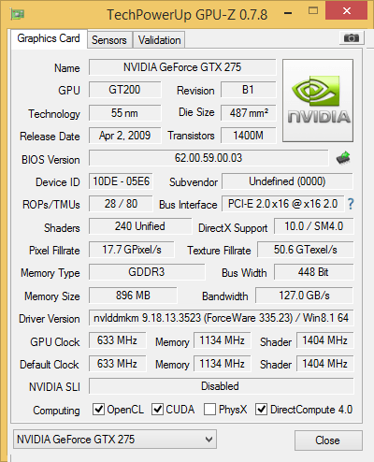
Task: Click the BIOS save chip icon
Action: coord(343,158)
